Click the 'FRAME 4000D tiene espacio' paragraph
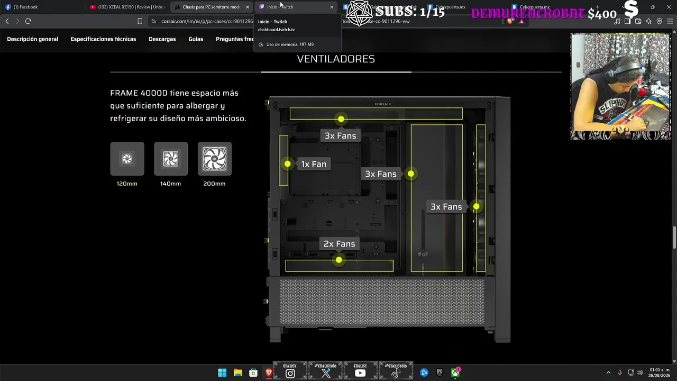 tap(178, 106)
